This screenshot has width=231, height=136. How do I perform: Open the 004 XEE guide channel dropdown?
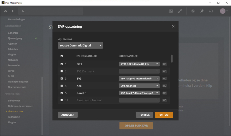coord(139,86)
